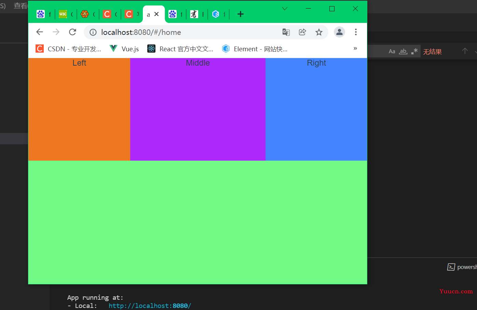Switch to the Element icon tab
The image size is (477, 310).
click(x=219, y=14)
